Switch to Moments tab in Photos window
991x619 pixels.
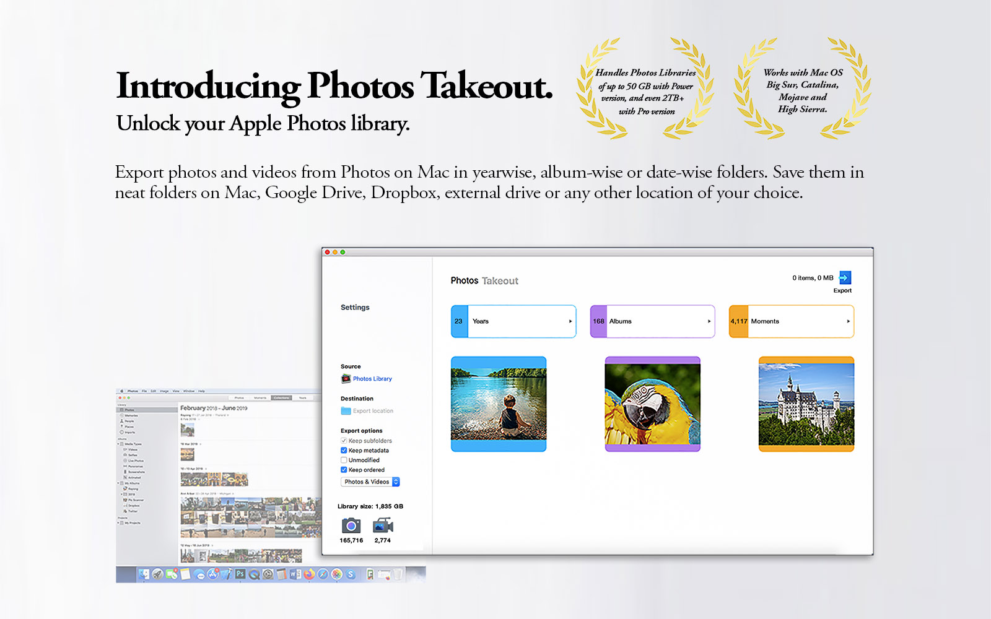[260, 398]
